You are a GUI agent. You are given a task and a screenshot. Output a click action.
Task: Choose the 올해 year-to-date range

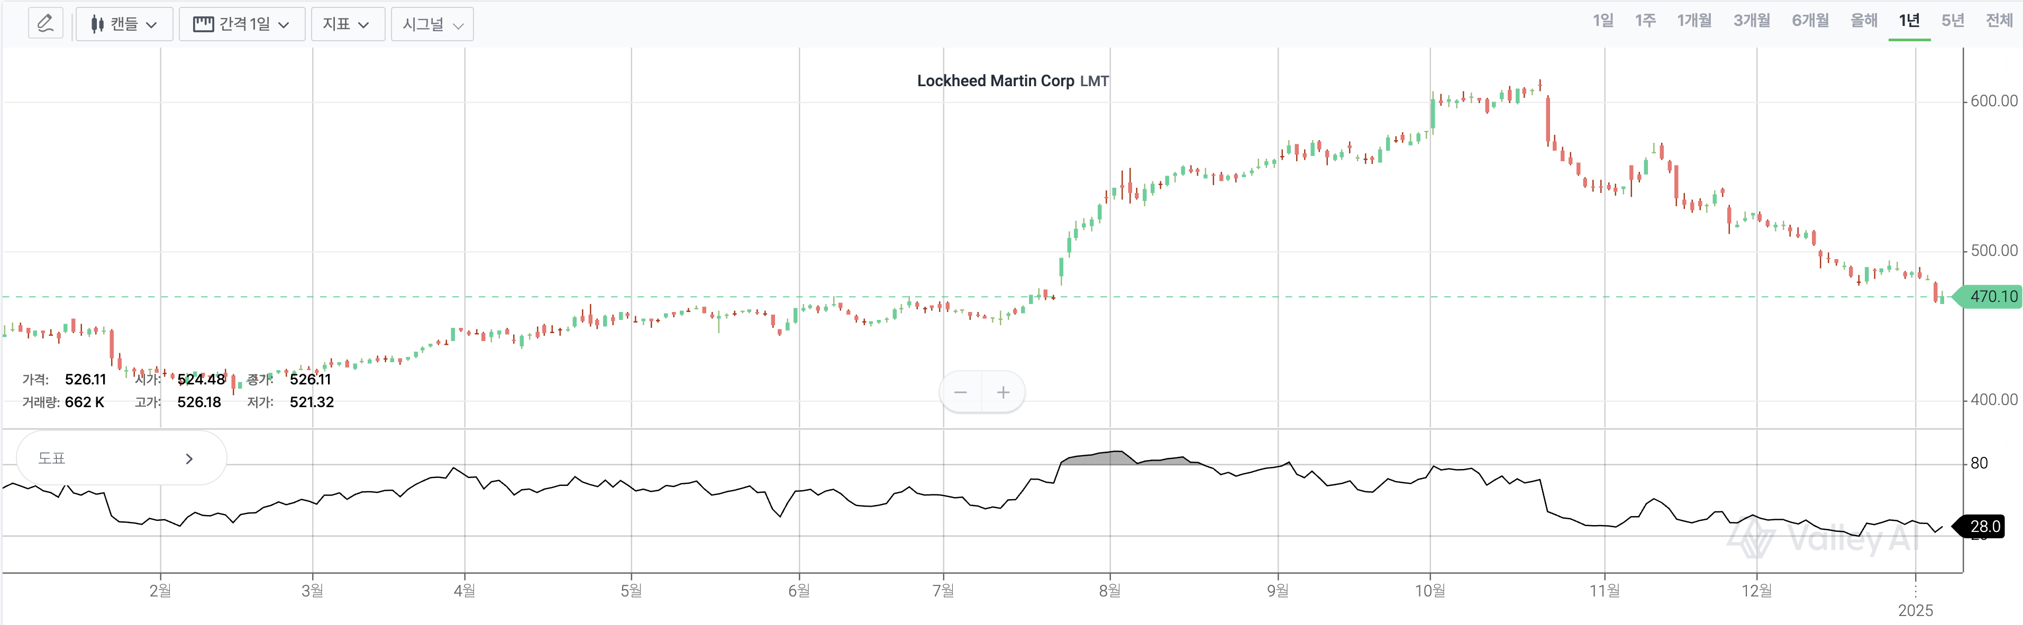[x=1864, y=21]
